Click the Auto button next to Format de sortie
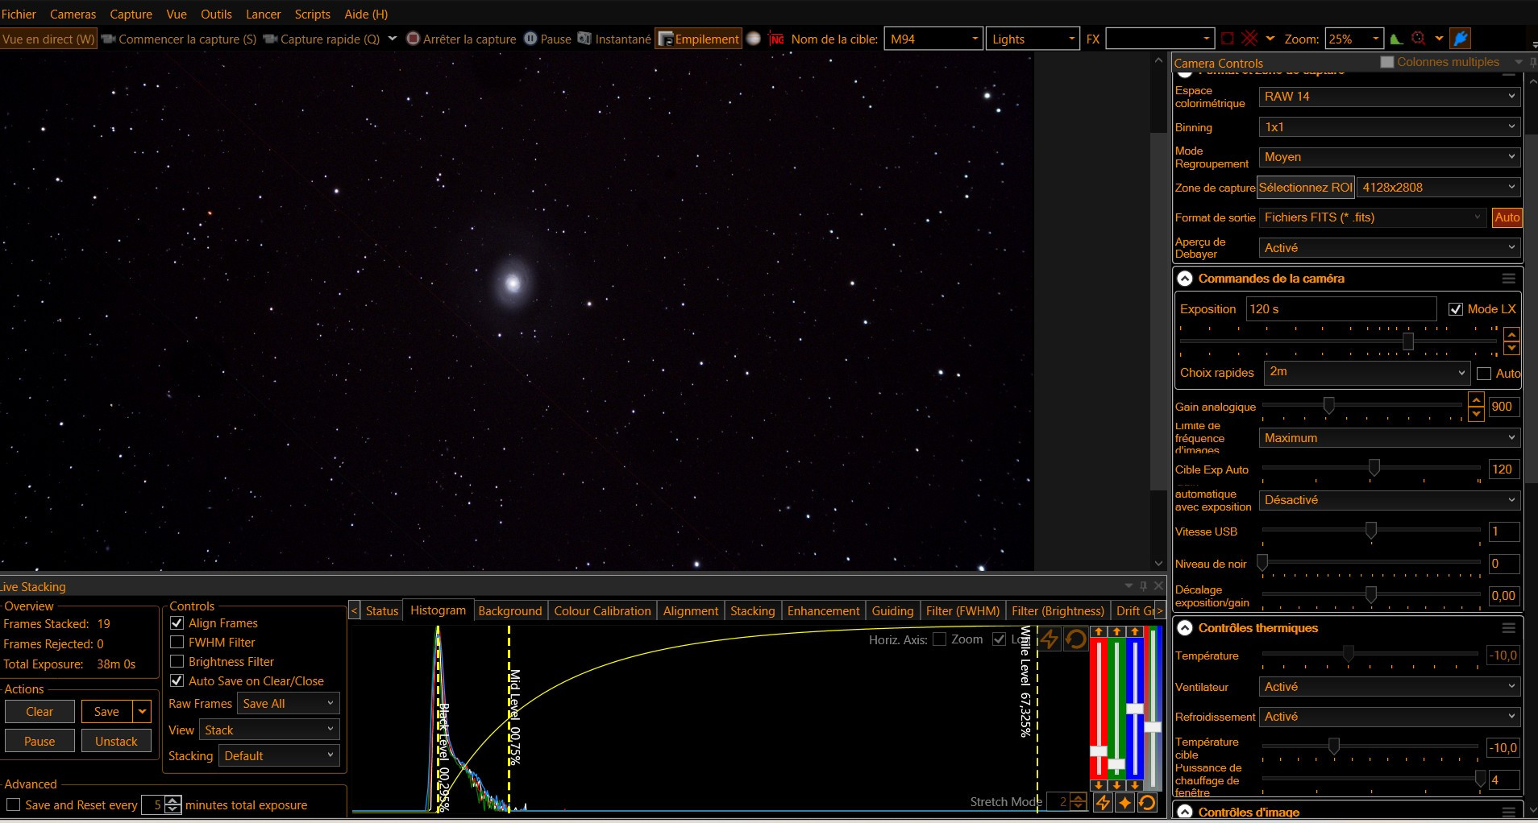 click(1507, 217)
